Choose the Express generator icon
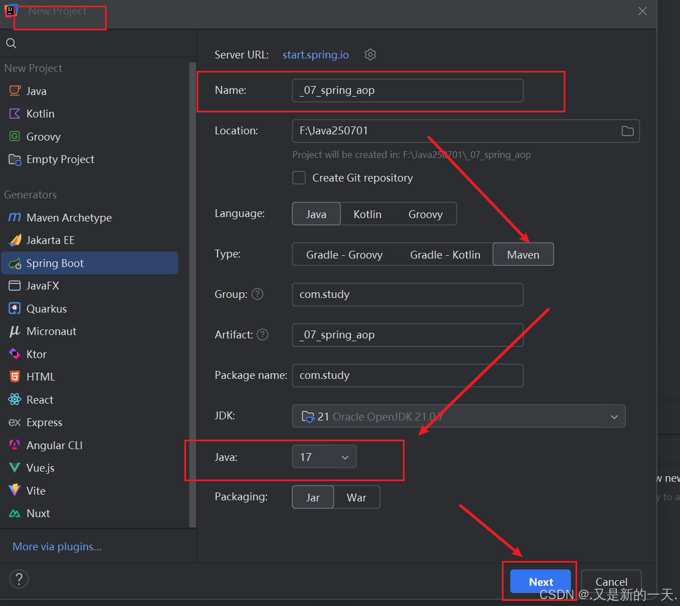This screenshot has width=680, height=606. coord(15,422)
